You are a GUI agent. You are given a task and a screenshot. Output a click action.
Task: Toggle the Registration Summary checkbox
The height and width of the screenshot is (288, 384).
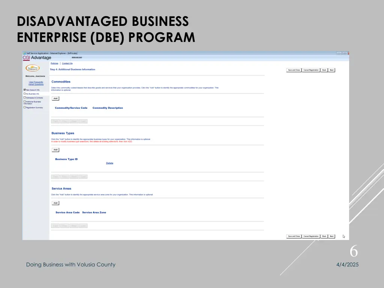coord(24,107)
